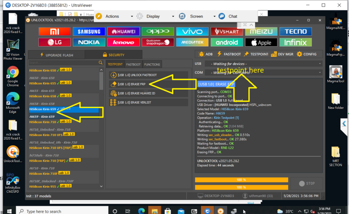
Task: Click model list scrollbar up arrow
Action: (x=101, y=70)
